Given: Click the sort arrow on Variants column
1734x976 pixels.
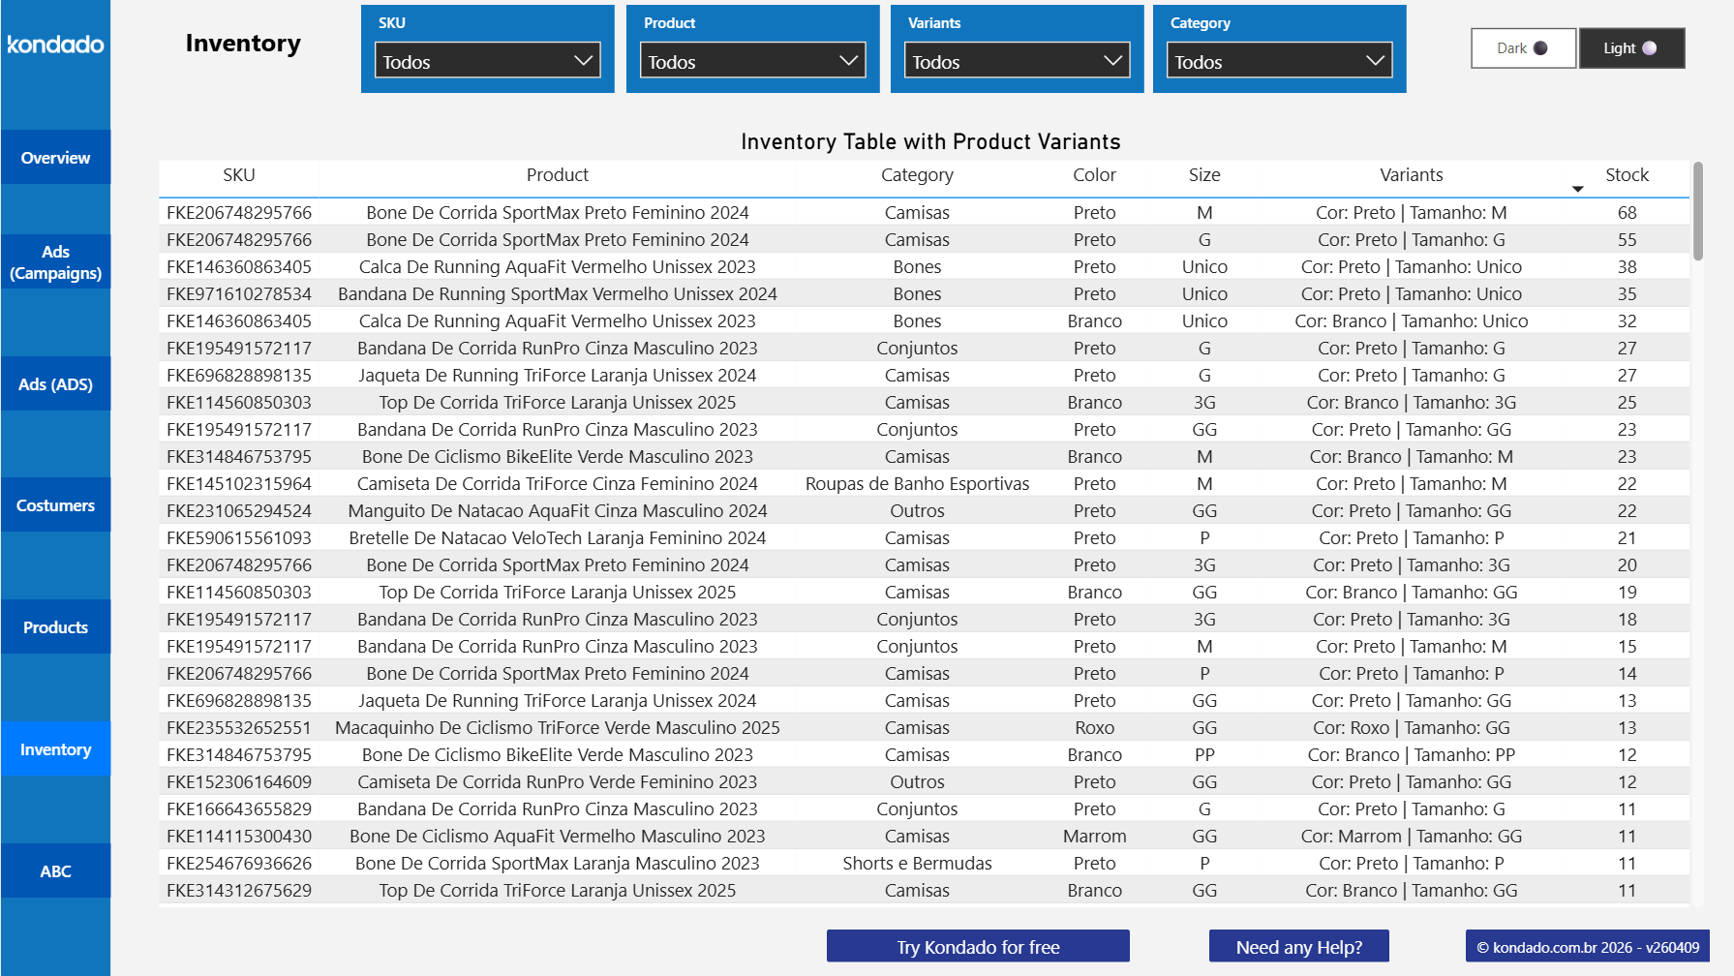Looking at the screenshot, I should click(1578, 190).
